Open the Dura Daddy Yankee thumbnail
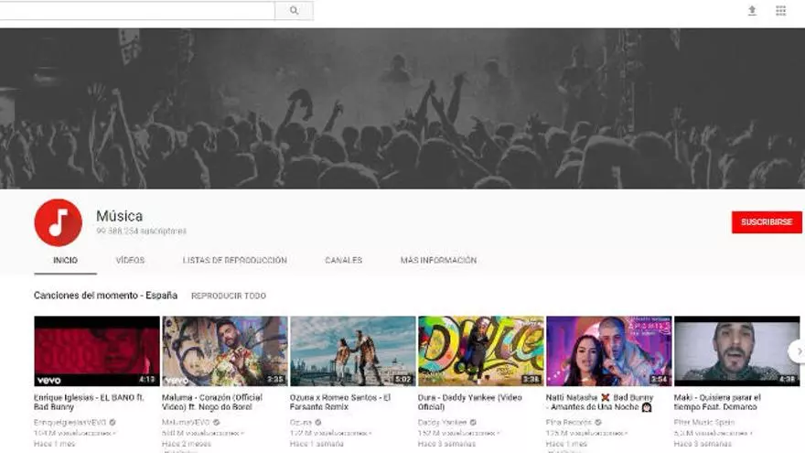 480,351
